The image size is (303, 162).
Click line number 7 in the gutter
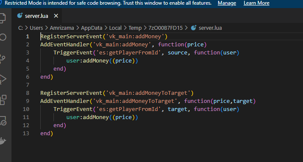(x=28, y=85)
